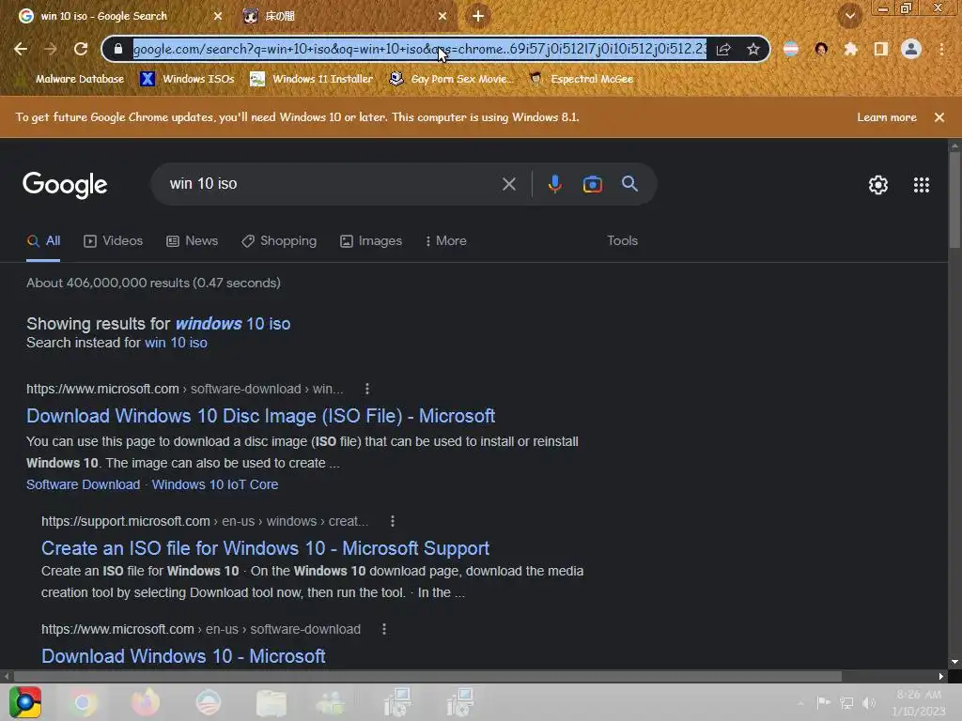Click the round character face extension icon
Screen dimensions: 962x721
pyautogui.click(x=821, y=49)
